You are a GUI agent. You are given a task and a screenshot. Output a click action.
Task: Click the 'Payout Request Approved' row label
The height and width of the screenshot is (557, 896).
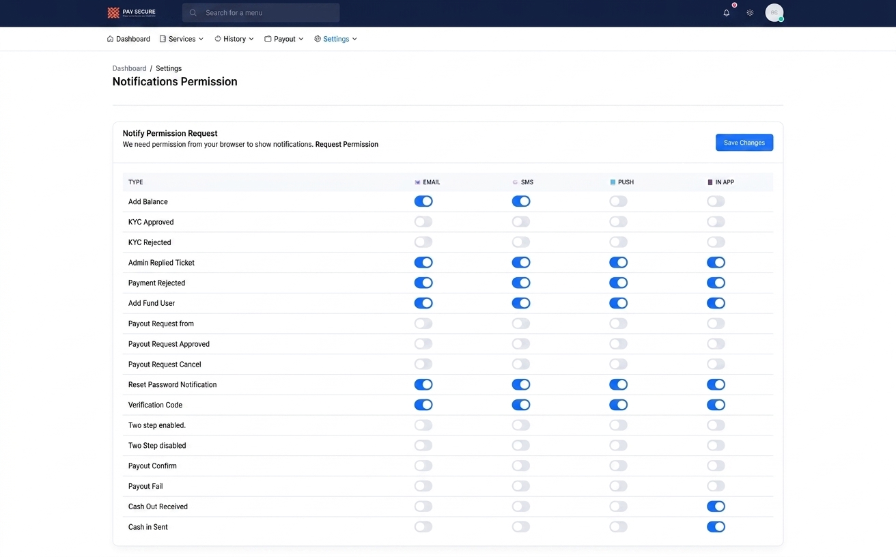tap(169, 344)
